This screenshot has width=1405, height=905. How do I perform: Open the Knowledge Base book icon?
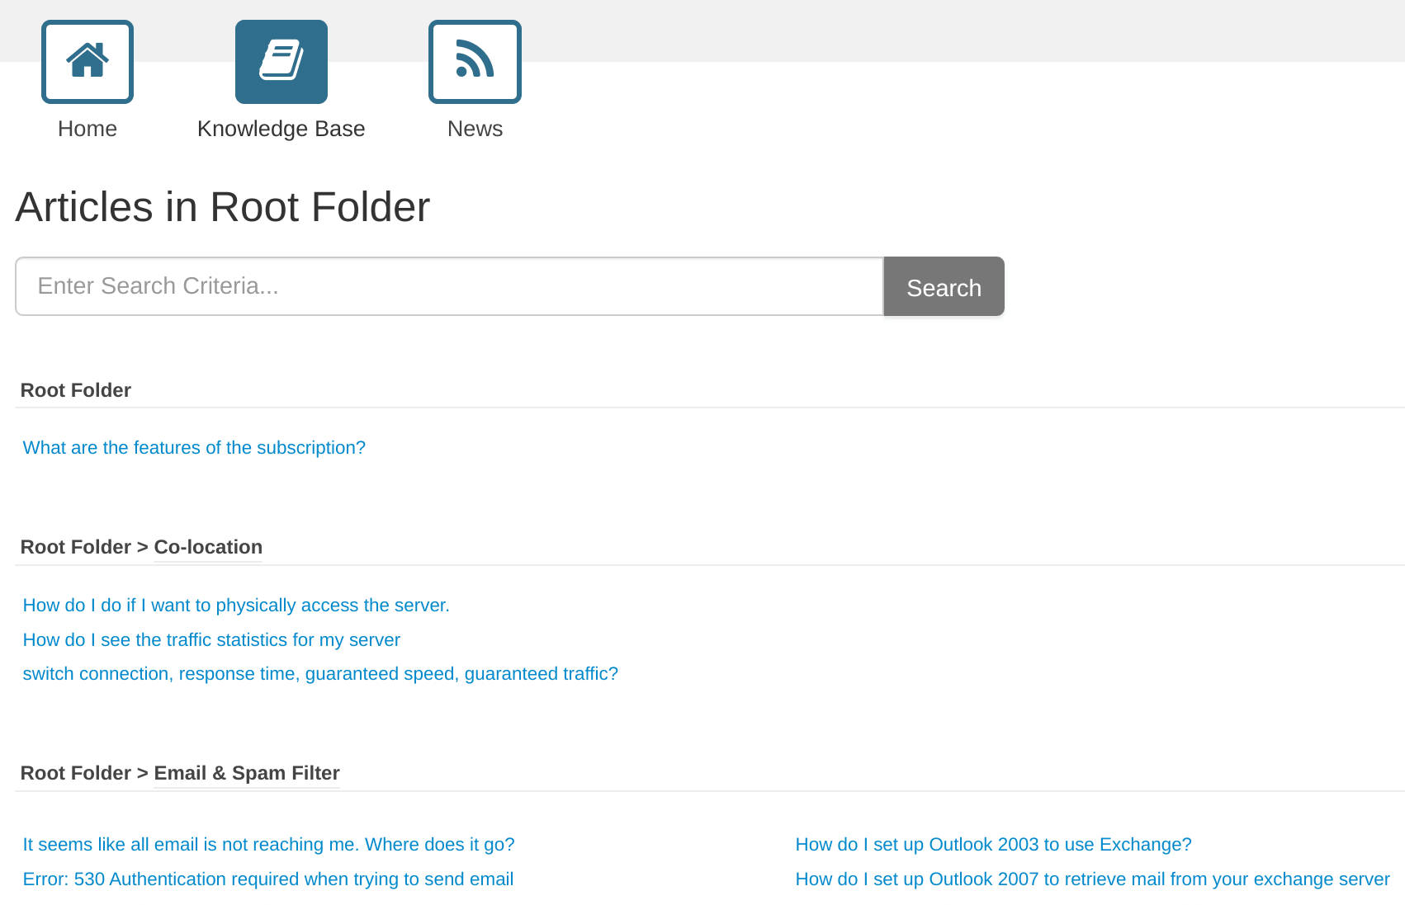tap(281, 62)
